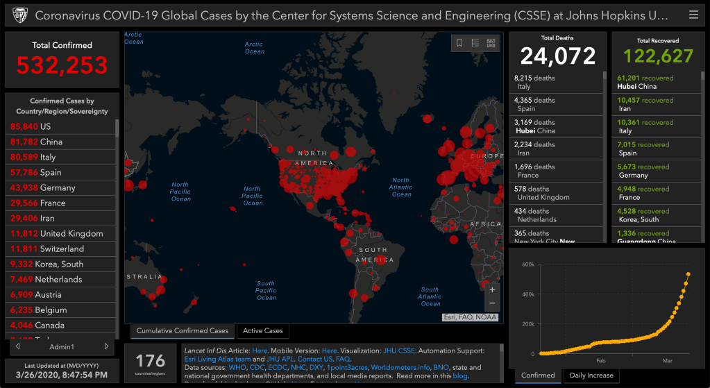Open the Esri Living Atlas team link

[217, 359]
